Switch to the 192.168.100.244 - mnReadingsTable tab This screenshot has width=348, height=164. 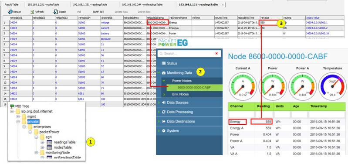click(x=135, y=5)
